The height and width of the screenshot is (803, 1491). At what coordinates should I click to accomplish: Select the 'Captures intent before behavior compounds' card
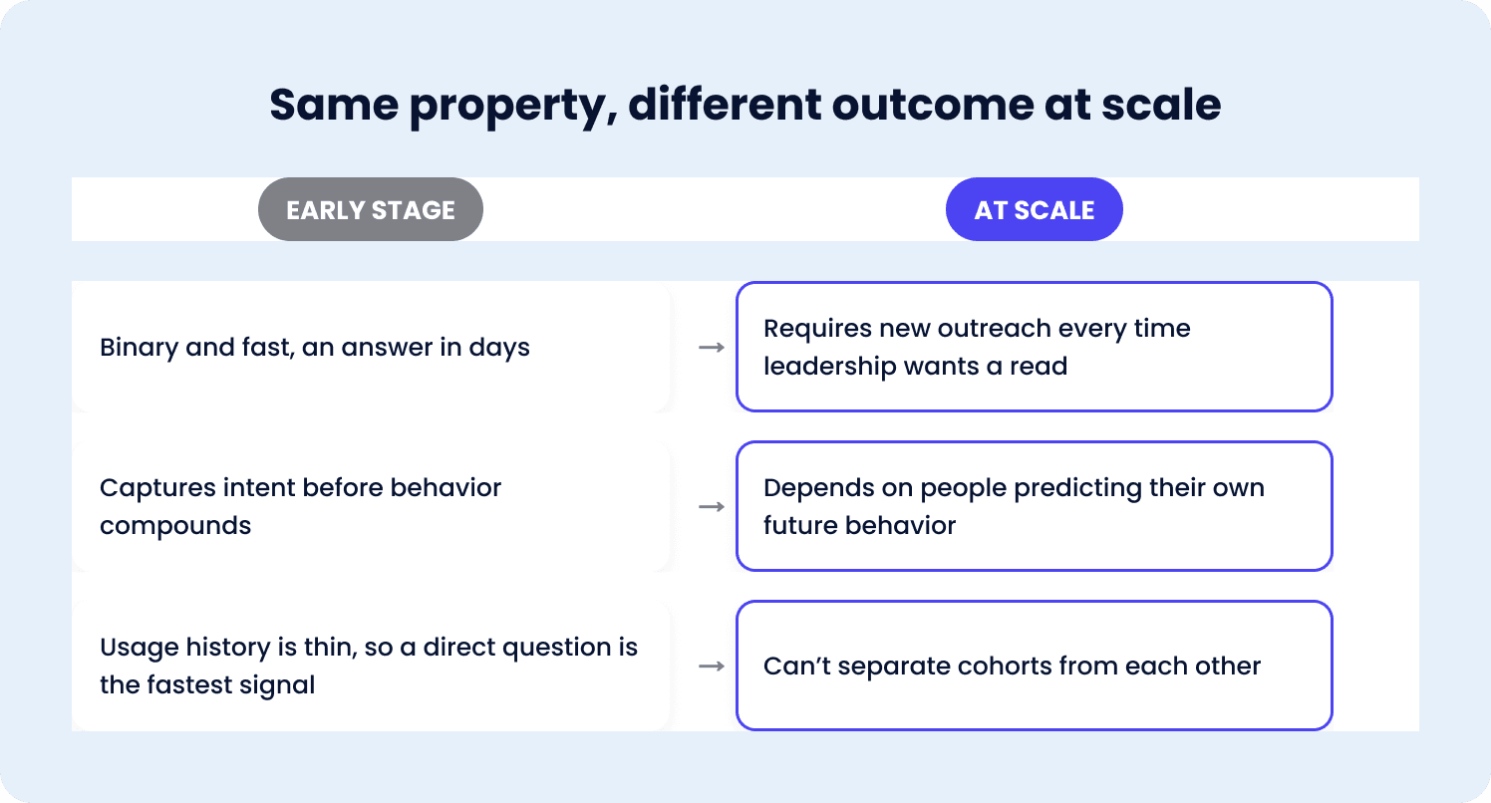[372, 506]
